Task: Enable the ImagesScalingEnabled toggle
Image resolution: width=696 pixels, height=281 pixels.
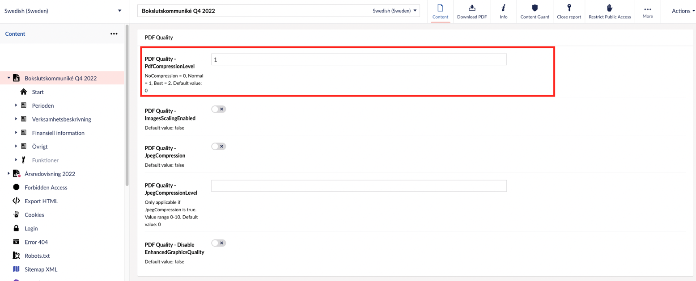Action: pyautogui.click(x=218, y=109)
